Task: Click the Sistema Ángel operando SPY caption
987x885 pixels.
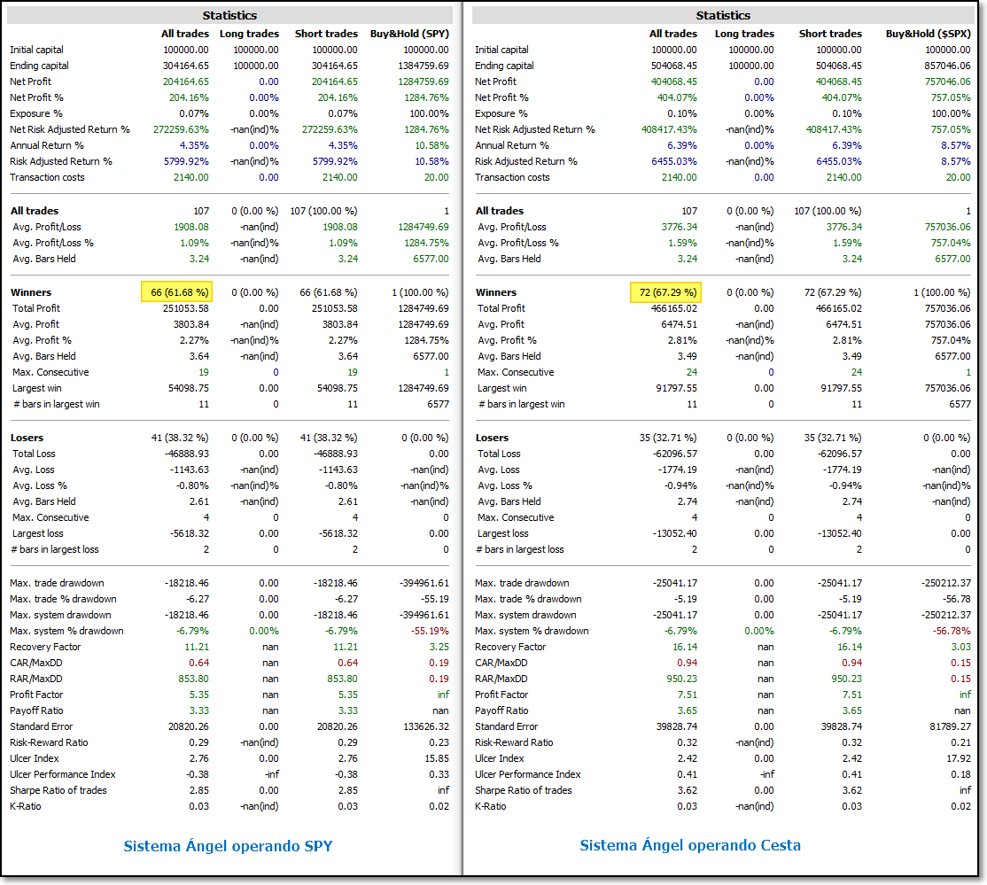Action: (228, 846)
